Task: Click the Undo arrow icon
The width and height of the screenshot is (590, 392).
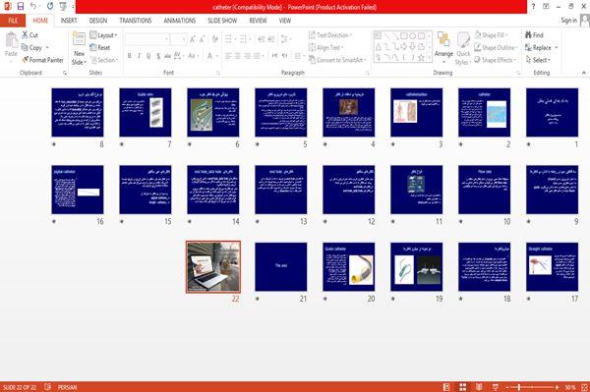Action: tap(33, 6)
